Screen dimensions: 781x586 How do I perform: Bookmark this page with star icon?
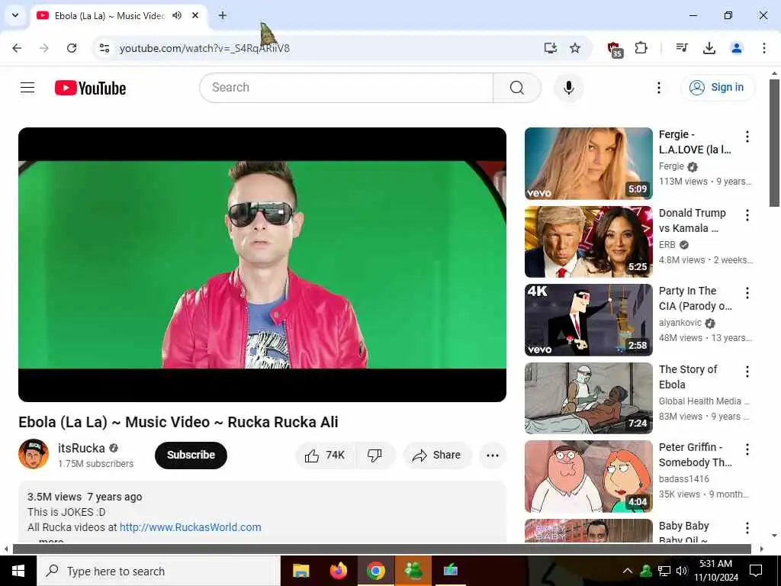click(x=575, y=48)
